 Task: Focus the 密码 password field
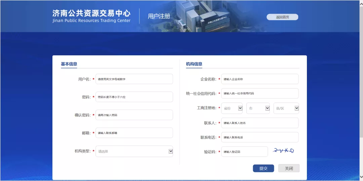[134, 97]
